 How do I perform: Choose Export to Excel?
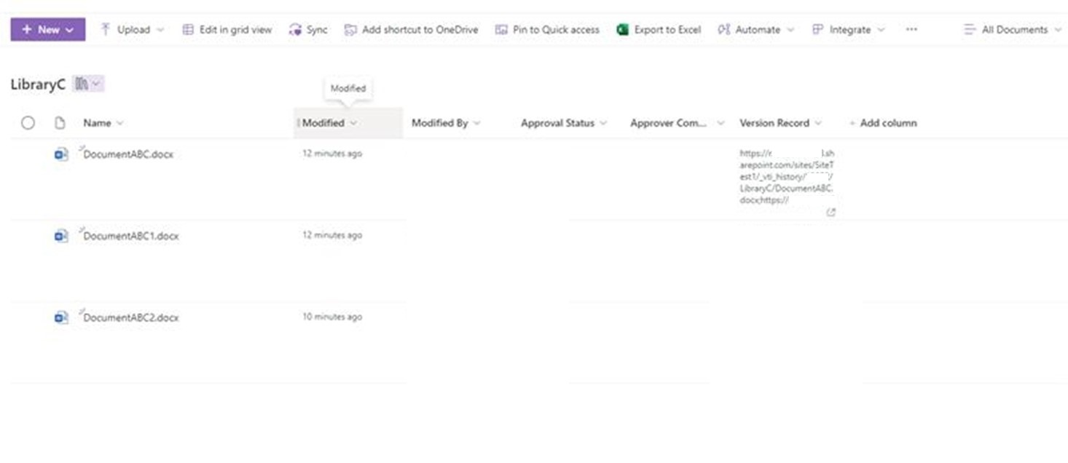(659, 30)
